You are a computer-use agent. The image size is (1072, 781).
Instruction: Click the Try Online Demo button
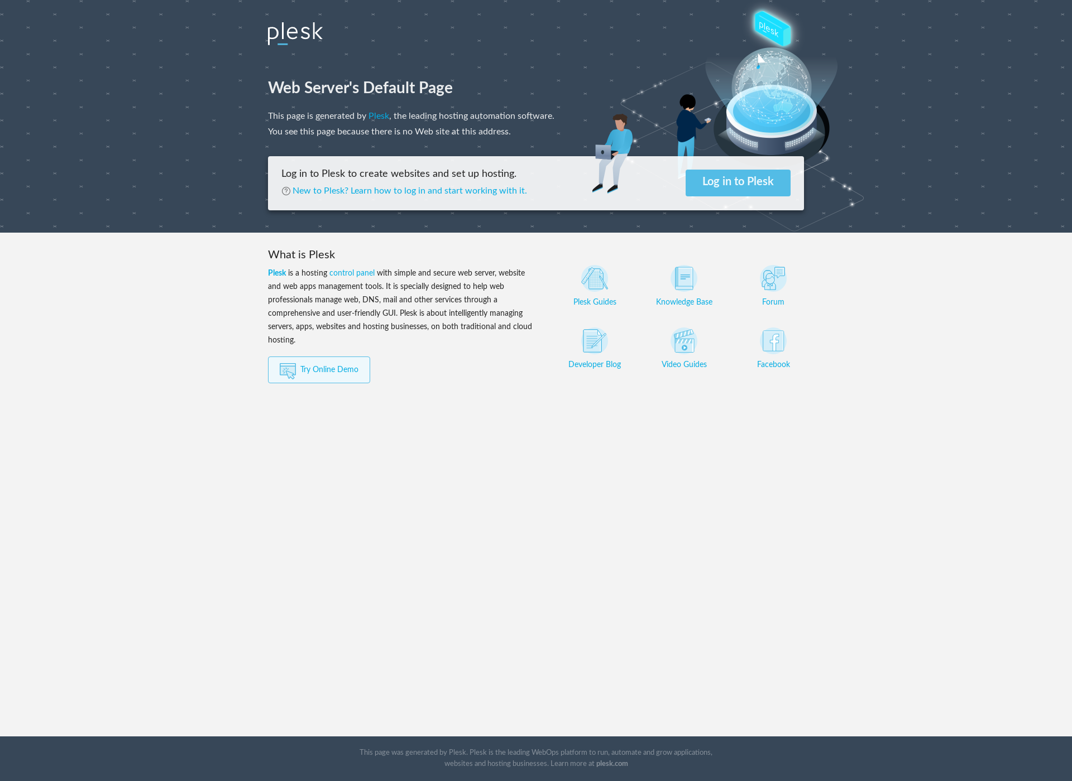319,369
